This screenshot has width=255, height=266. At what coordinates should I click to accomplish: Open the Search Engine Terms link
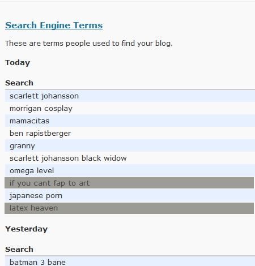(x=54, y=25)
